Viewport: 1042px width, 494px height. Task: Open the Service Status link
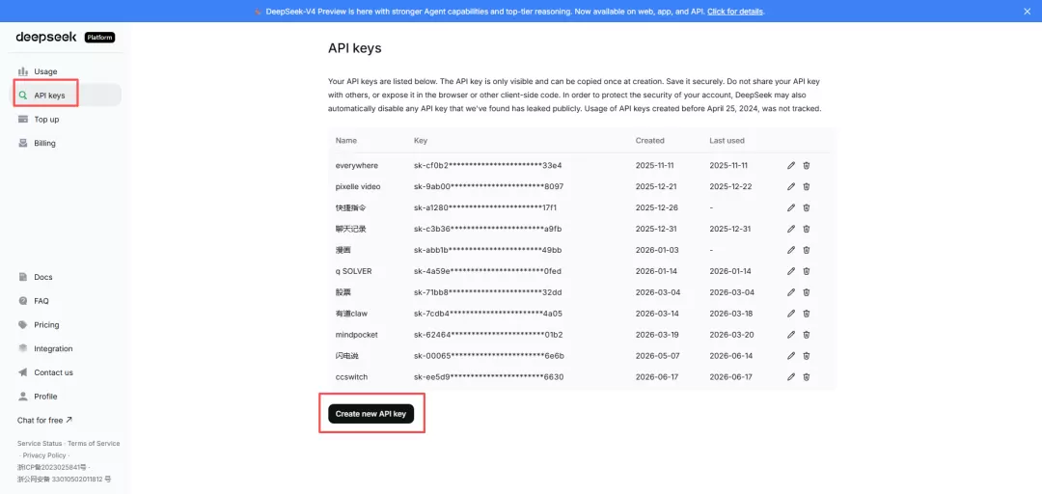(40, 444)
